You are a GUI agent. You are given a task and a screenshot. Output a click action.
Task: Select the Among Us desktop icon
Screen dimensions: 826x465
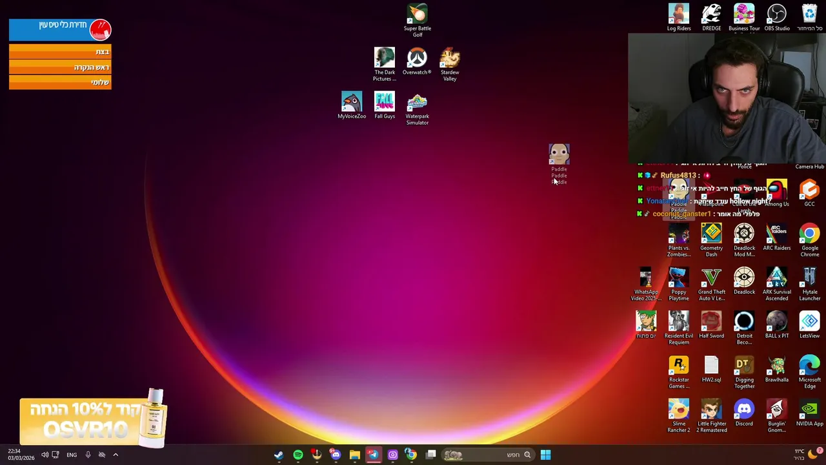click(x=777, y=193)
